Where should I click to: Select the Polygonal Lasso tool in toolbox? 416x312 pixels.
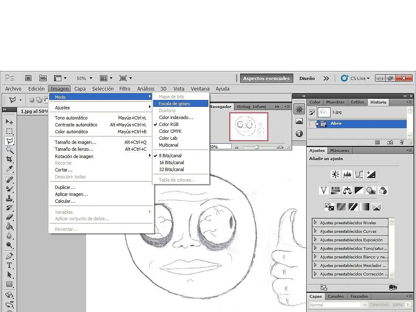pos(9,141)
